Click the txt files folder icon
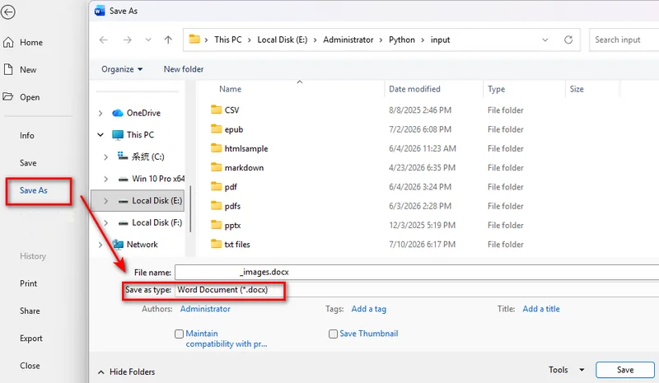659x383 pixels. pyautogui.click(x=216, y=244)
